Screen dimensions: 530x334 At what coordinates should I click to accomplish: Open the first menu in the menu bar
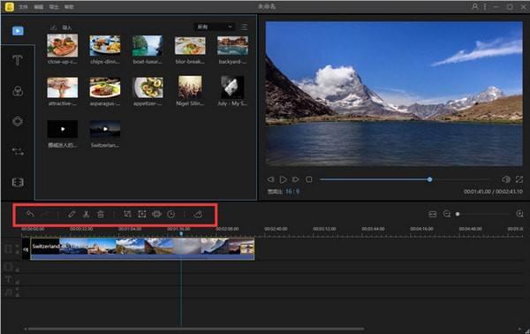(23, 7)
